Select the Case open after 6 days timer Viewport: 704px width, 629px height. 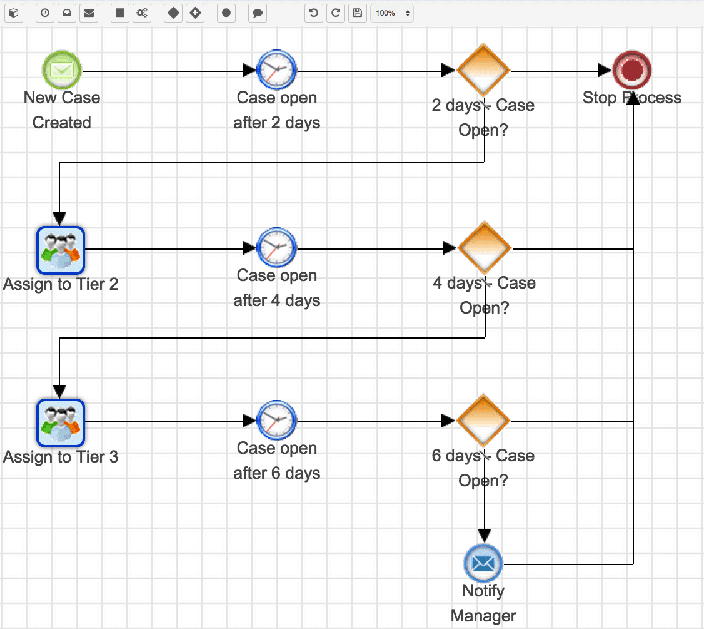point(276,421)
